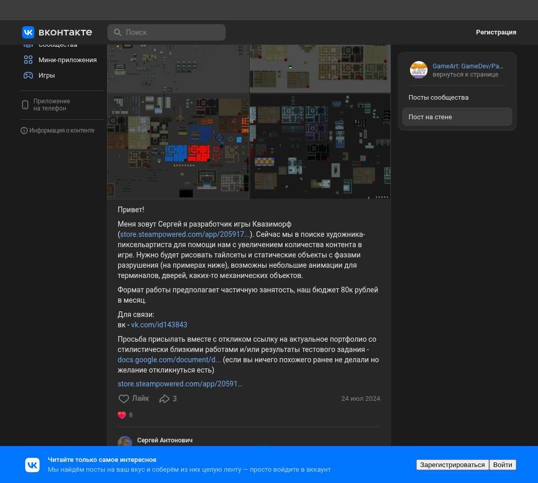Open the red and blue tileset image
Screen dimensions: 538x483
(178, 146)
